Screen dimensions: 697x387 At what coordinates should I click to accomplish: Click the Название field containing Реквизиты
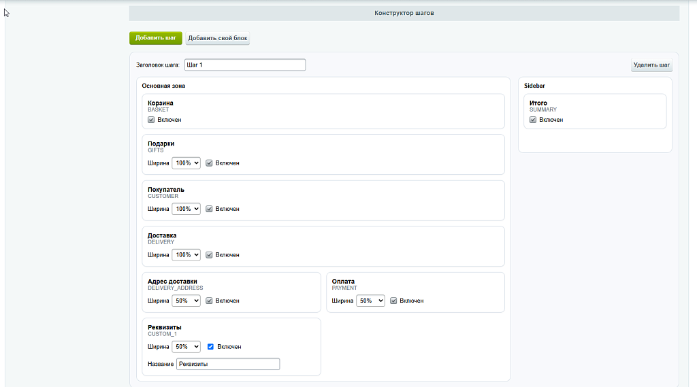point(228,364)
